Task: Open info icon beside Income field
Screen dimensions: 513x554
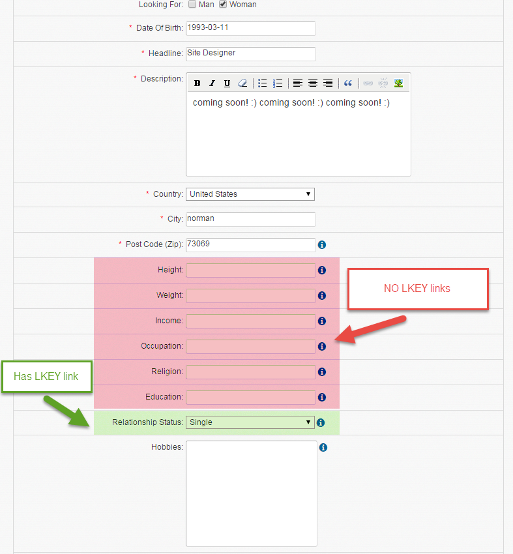Action: (x=322, y=321)
